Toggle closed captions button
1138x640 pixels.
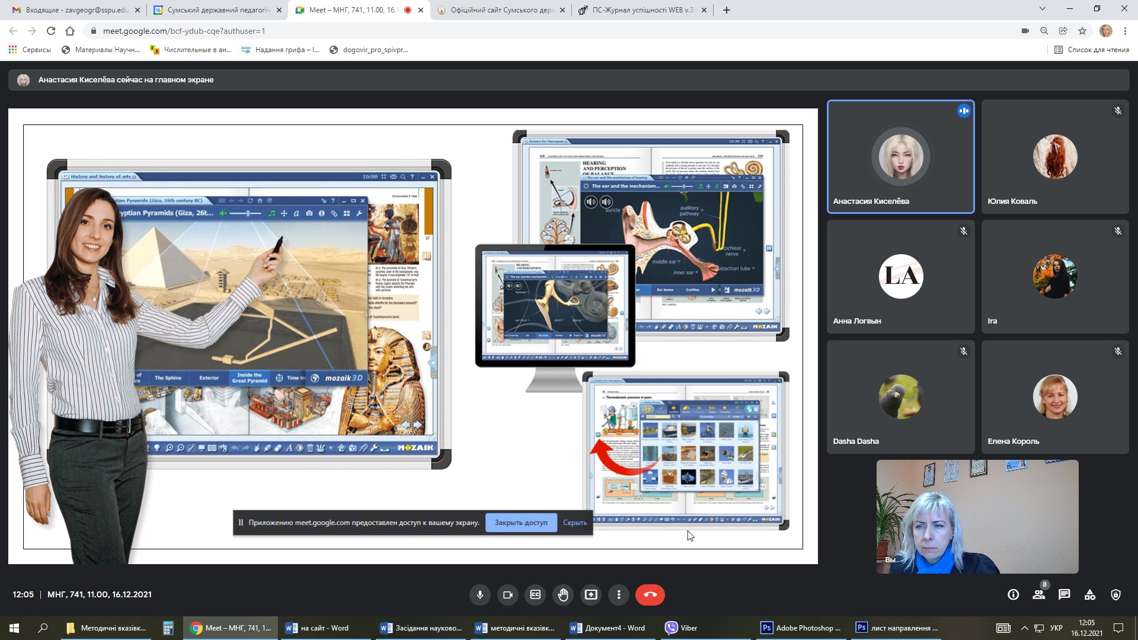(535, 595)
